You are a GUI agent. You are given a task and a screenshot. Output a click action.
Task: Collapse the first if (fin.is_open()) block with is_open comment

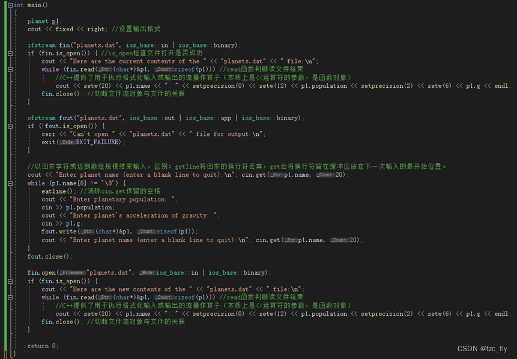tap(10, 53)
